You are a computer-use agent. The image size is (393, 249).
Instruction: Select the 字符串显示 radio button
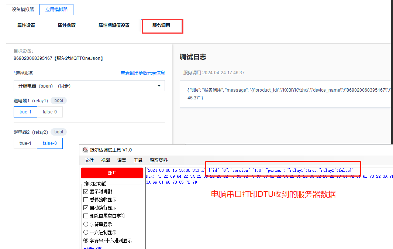pyautogui.click(x=86, y=224)
